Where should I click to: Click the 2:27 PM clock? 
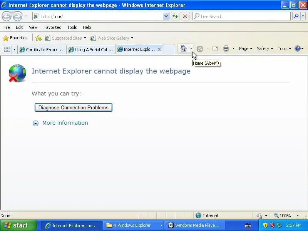[x=294, y=225]
